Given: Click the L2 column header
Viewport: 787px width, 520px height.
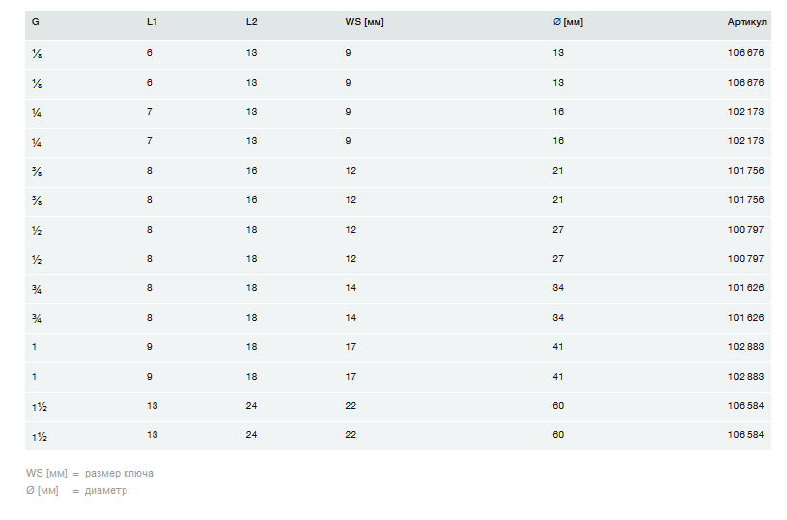Looking at the screenshot, I should tap(252, 22).
